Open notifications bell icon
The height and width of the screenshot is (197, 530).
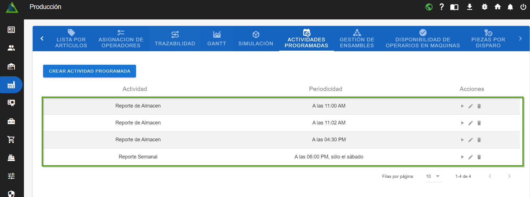(x=510, y=7)
